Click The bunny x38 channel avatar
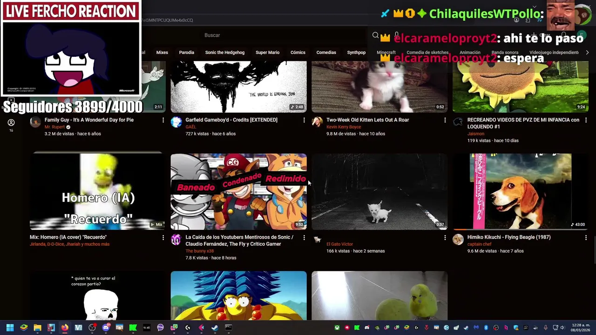 coord(176,240)
